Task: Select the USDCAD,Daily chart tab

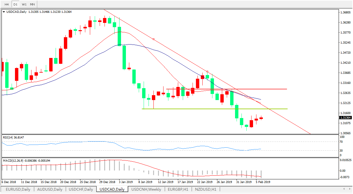Action: click(112, 189)
